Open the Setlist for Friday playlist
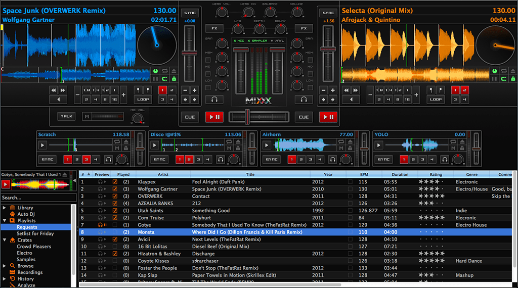The width and height of the screenshot is (518, 288). tap(35, 233)
